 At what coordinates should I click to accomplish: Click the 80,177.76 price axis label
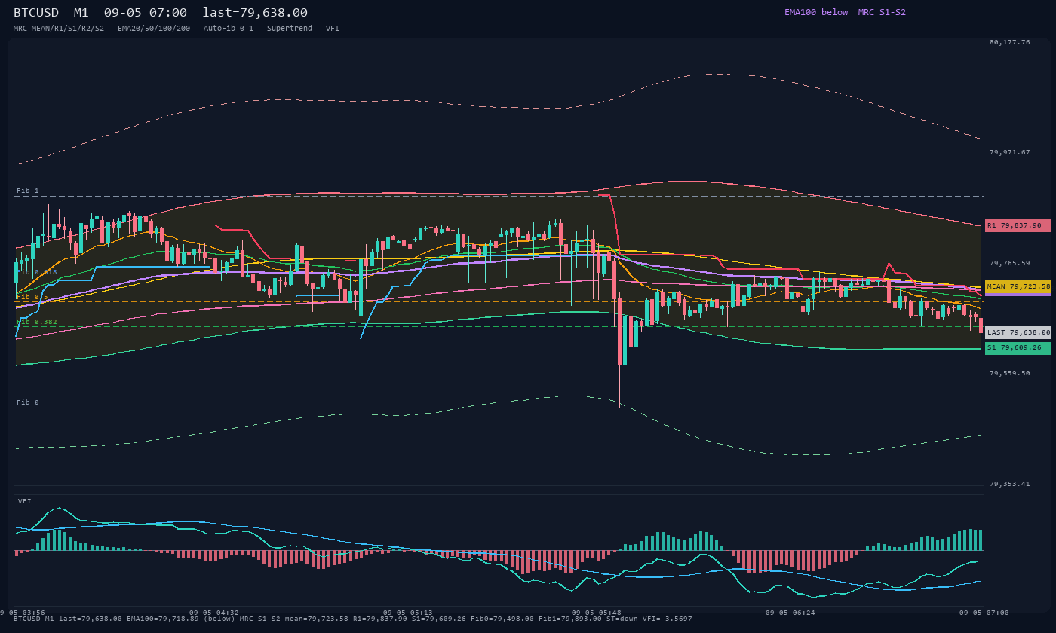1009,42
